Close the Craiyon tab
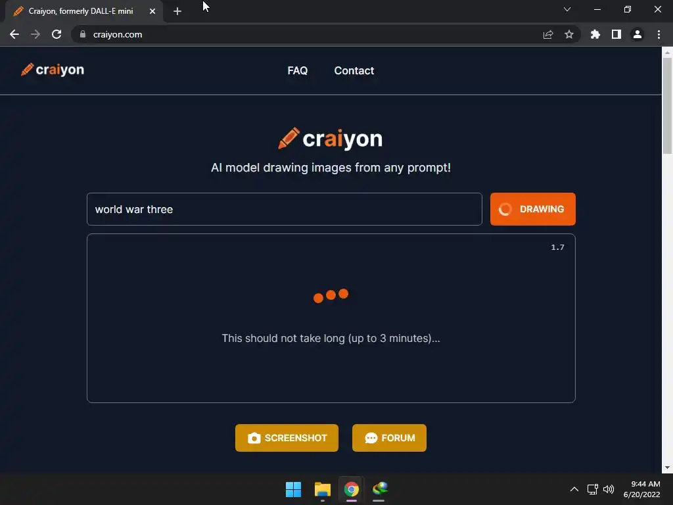 click(x=152, y=11)
